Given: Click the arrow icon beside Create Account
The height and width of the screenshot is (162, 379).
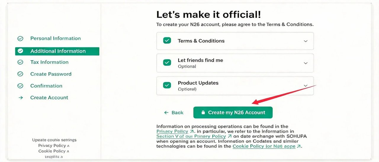Looking at the screenshot, I should 20,98.
